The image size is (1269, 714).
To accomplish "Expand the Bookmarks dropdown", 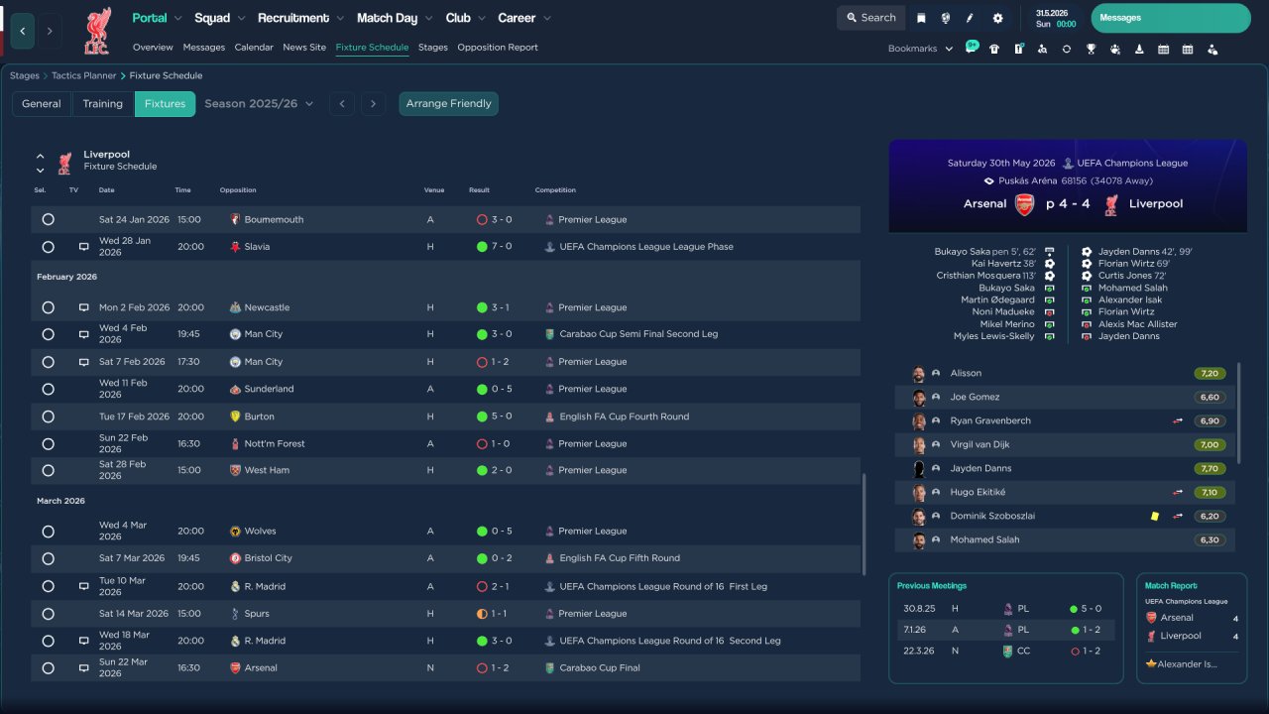I will (x=920, y=49).
